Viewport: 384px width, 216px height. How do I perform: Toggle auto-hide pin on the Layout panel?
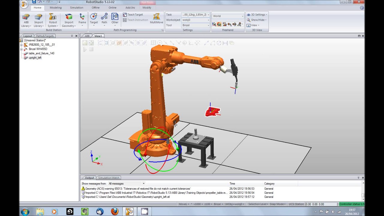coord(72,36)
